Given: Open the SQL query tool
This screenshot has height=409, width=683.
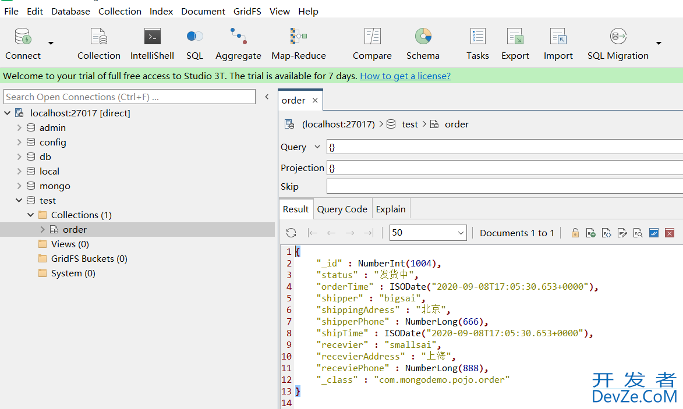Looking at the screenshot, I should tap(194, 44).
